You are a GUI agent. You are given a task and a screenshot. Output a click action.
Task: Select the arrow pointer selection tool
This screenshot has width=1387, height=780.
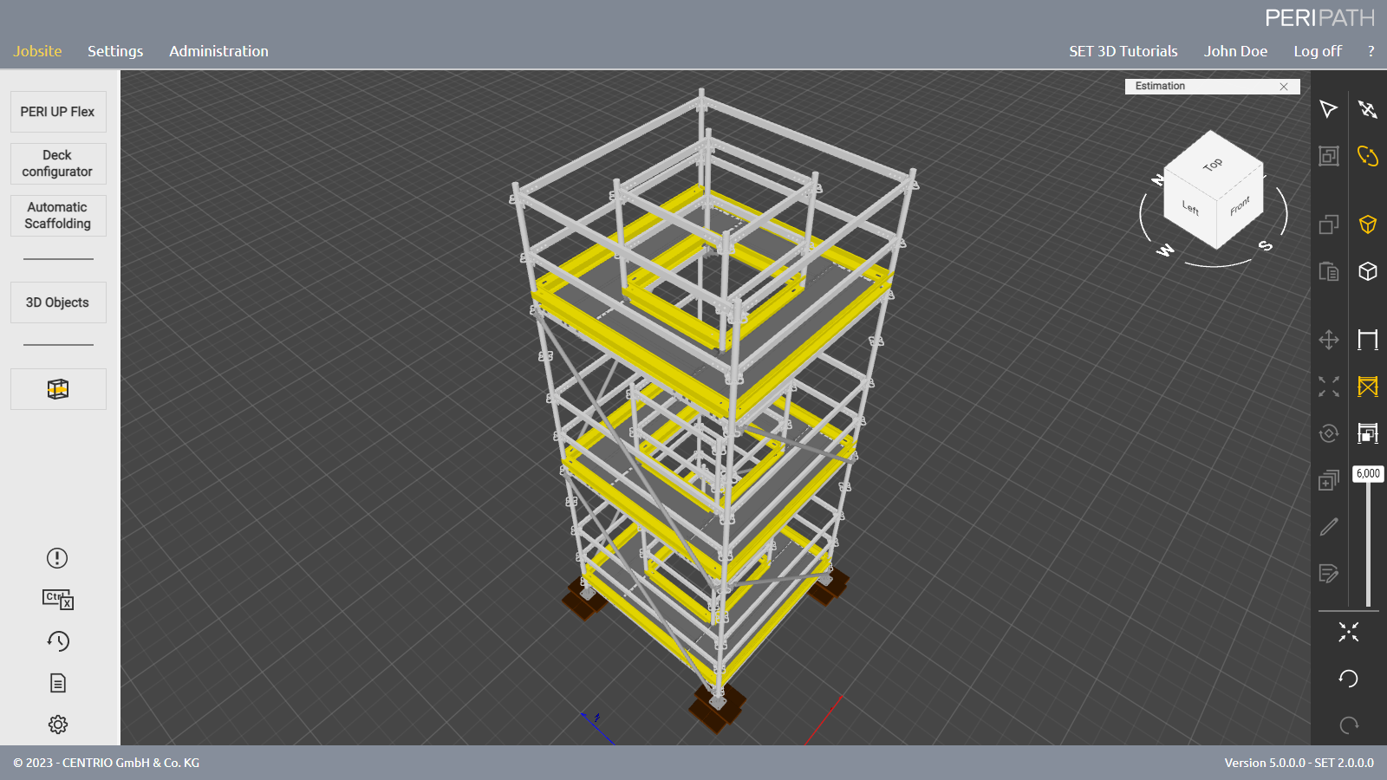tap(1328, 109)
